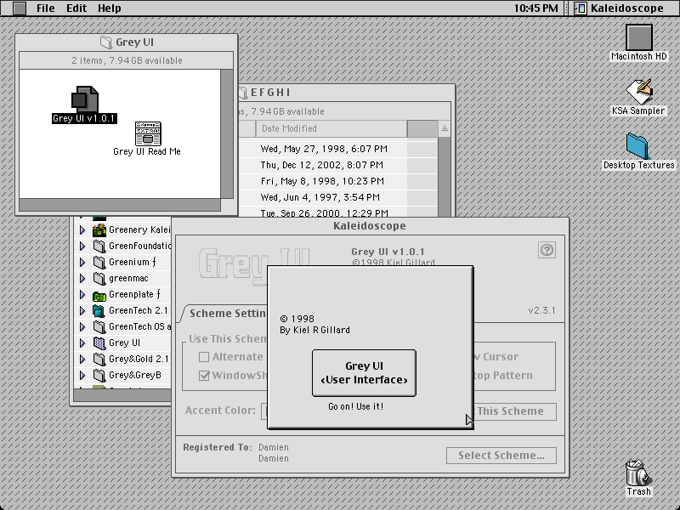Open the Apple menu icon in menu bar
This screenshot has width=680, height=510.
[19, 8]
